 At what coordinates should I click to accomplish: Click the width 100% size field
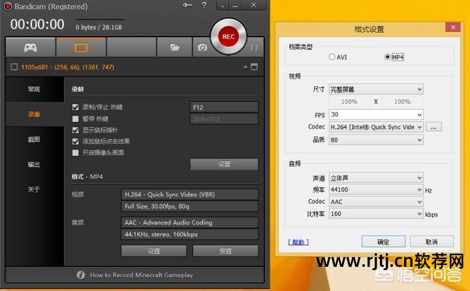click(349, 102)
